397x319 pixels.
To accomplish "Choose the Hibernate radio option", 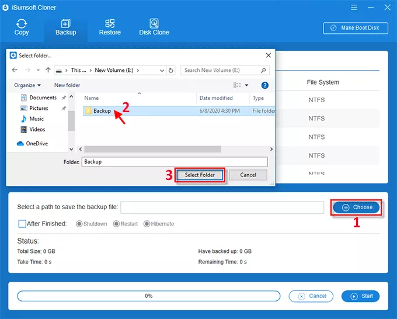I will 147,224.
